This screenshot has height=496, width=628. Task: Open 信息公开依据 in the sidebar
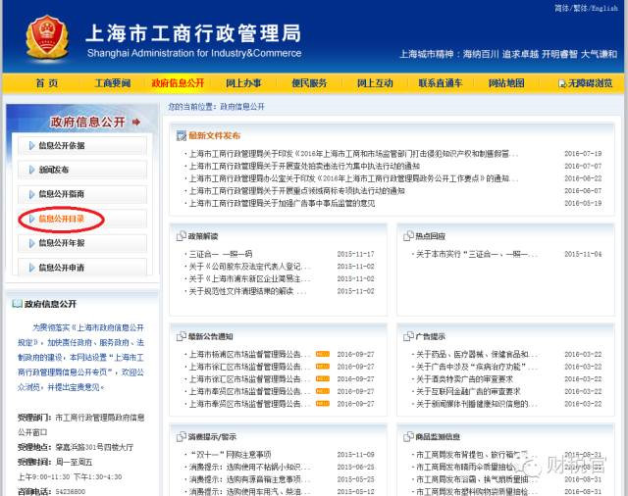click(x=61, y=146)
